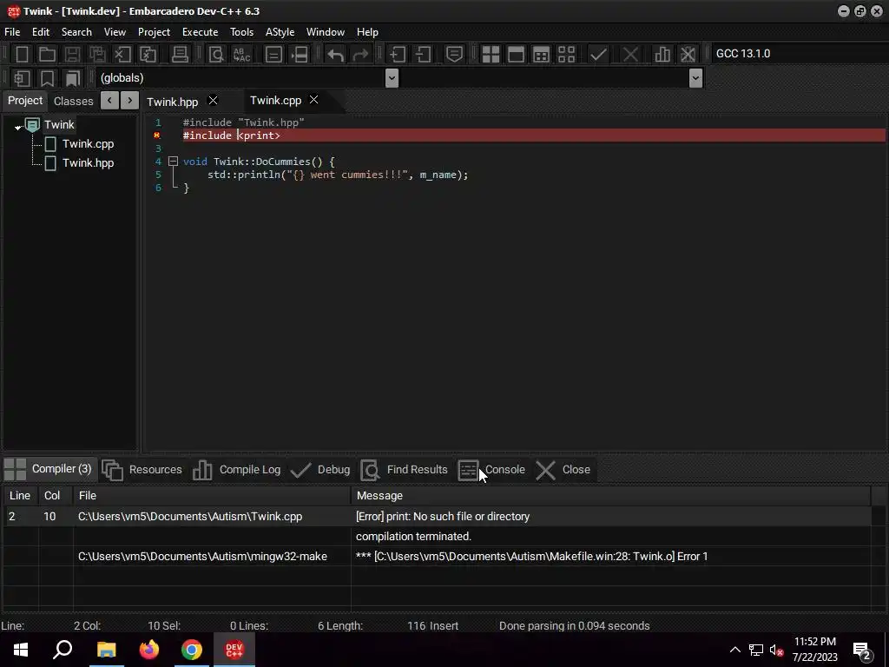Click the Save file floppy icon
This screenshot has width=889, height=667.
point(72,54)
